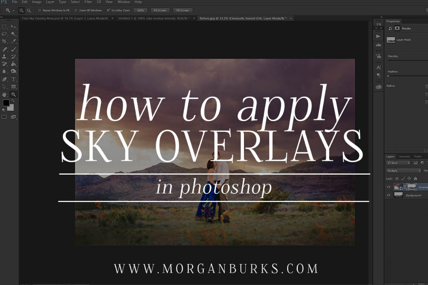The image size is (428, 285).
Task: Toggle lock image pixels brush icon
Action: 403,178
